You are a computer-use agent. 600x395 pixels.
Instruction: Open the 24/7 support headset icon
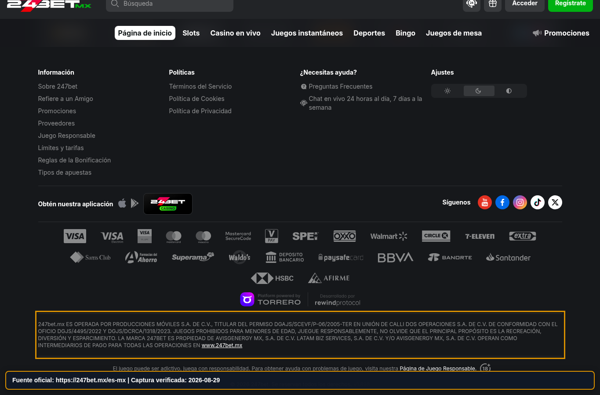(472, 4)
